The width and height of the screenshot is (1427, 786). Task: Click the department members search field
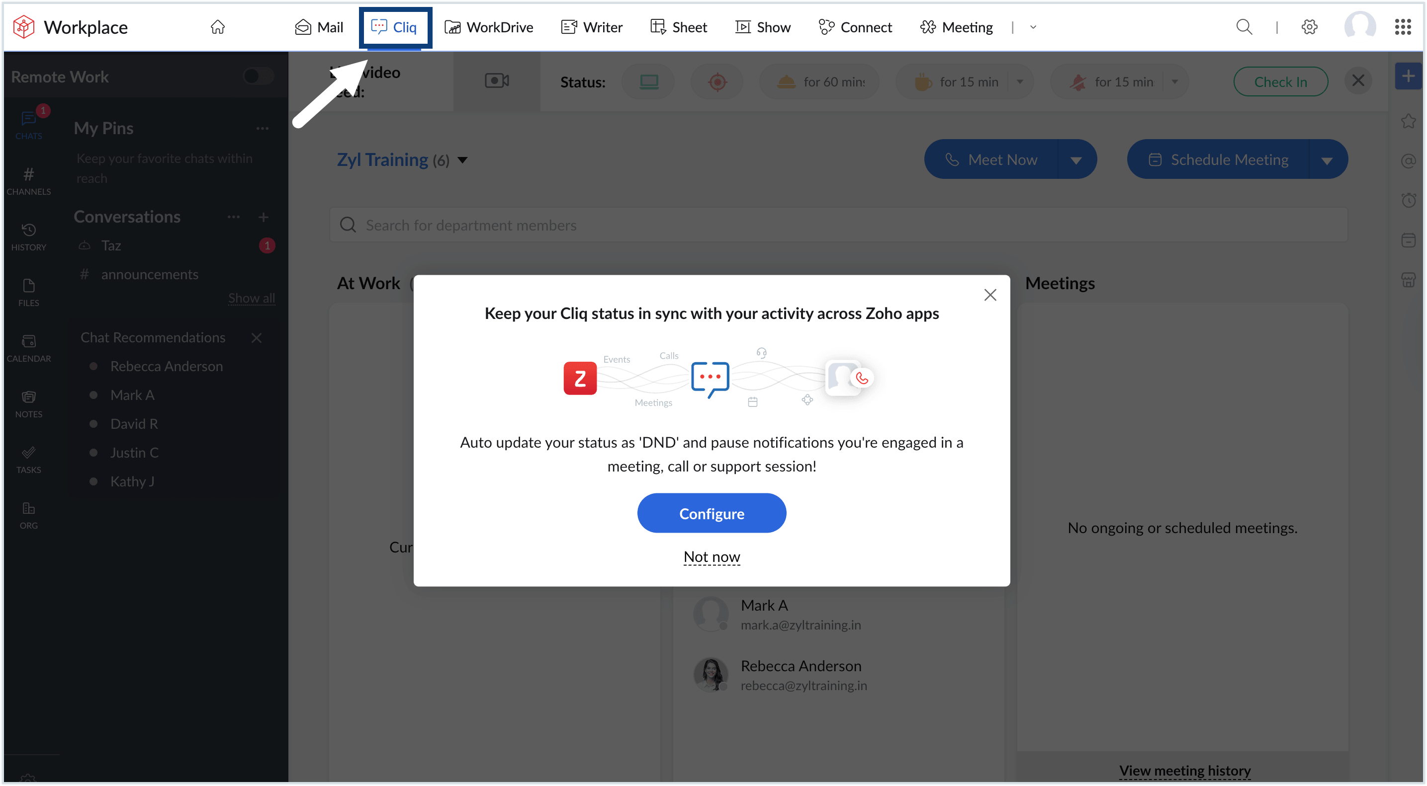(838, 225)
